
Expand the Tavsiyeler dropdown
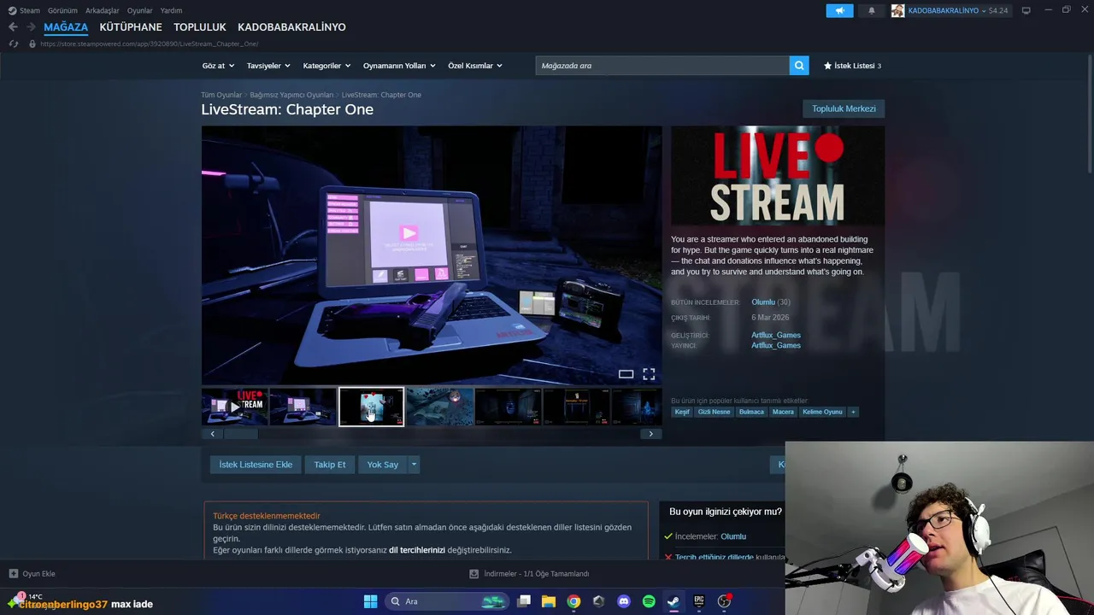pyautogui.click(x=268, y=66)
